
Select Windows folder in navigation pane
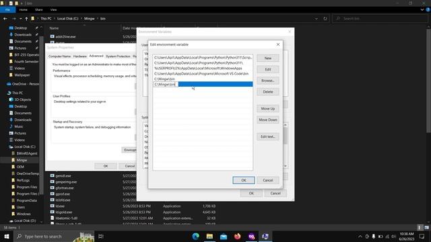coord(24,214)
